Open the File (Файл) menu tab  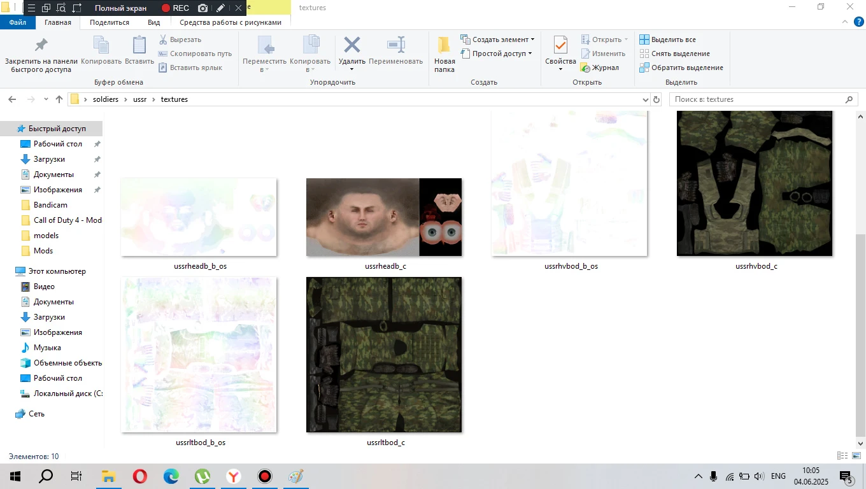coord(18,22)
